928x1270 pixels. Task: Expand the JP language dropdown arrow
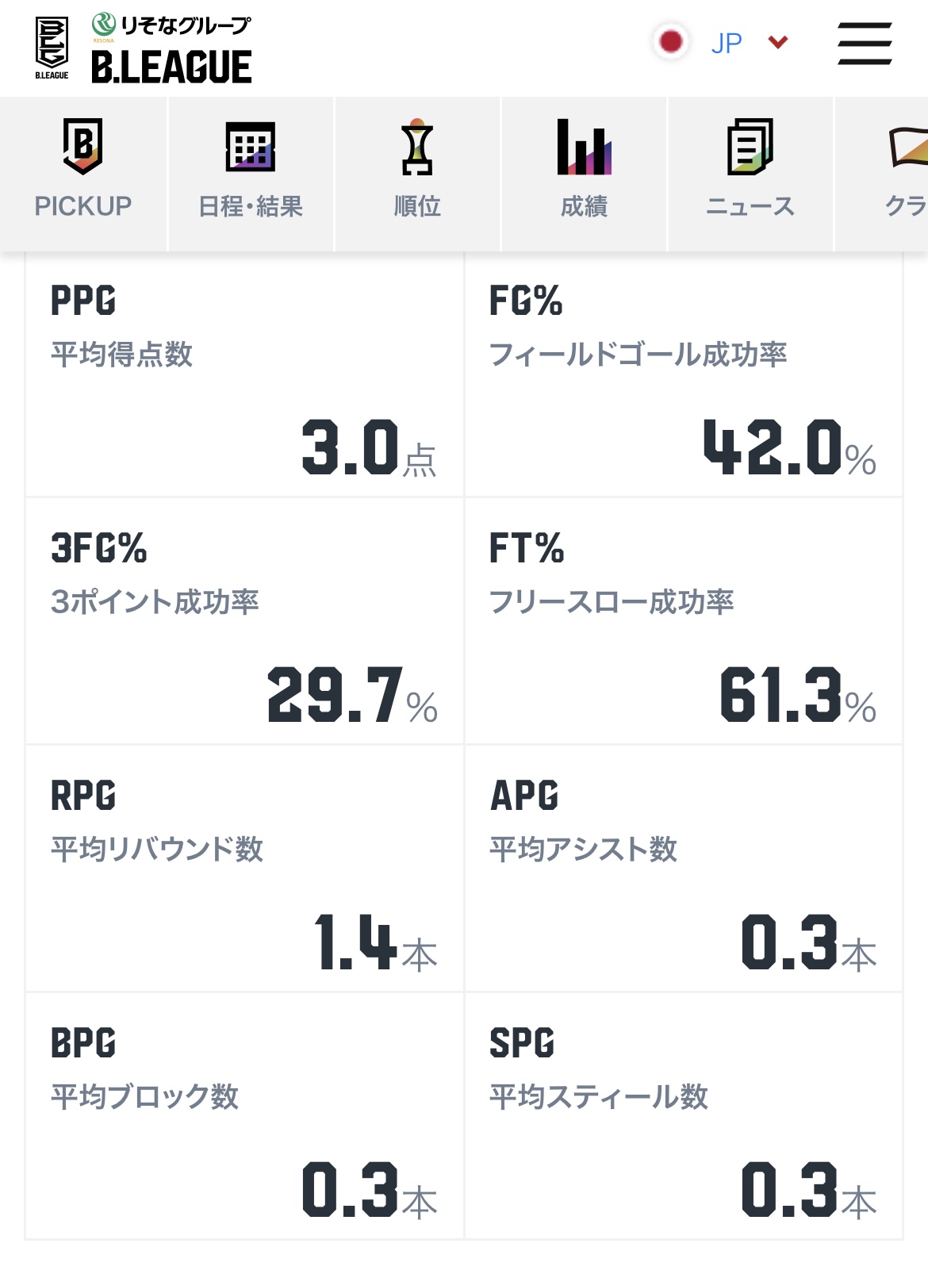[x=778, y=42]
